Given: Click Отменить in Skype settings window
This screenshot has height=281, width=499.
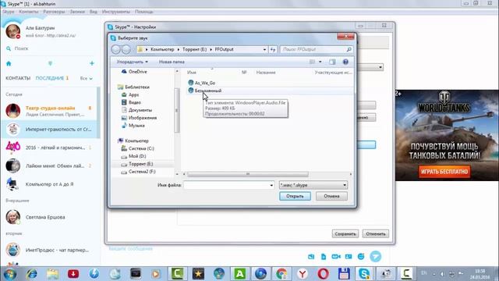Looking at the screenshot, I should coord(376,234).
